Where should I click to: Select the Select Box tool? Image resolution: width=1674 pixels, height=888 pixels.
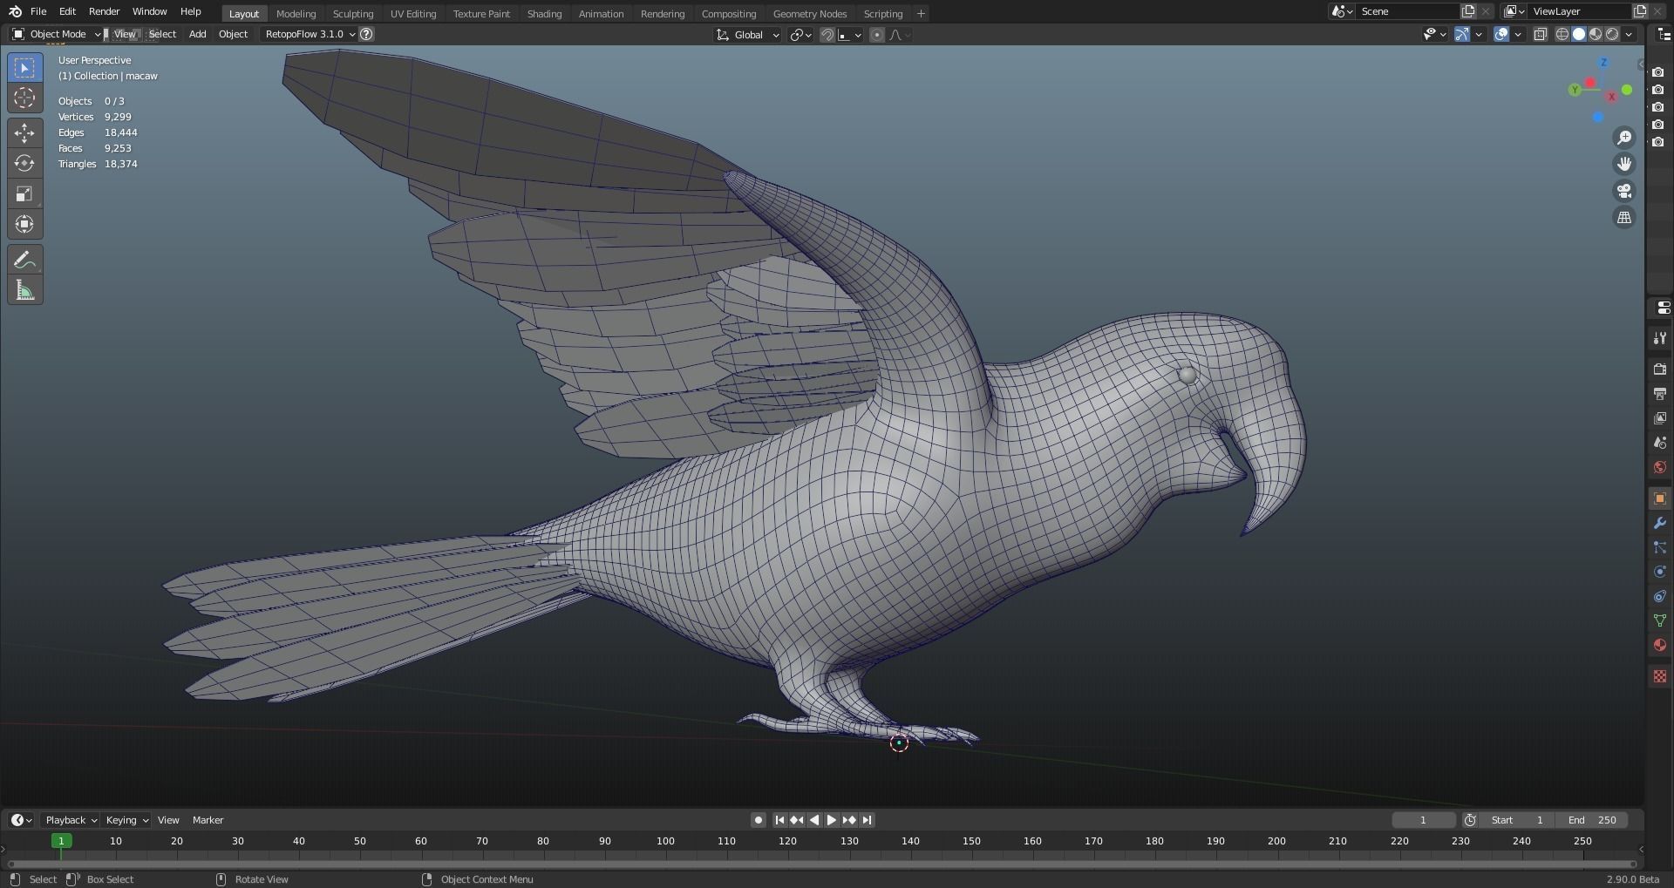click(x=24, y=68)
